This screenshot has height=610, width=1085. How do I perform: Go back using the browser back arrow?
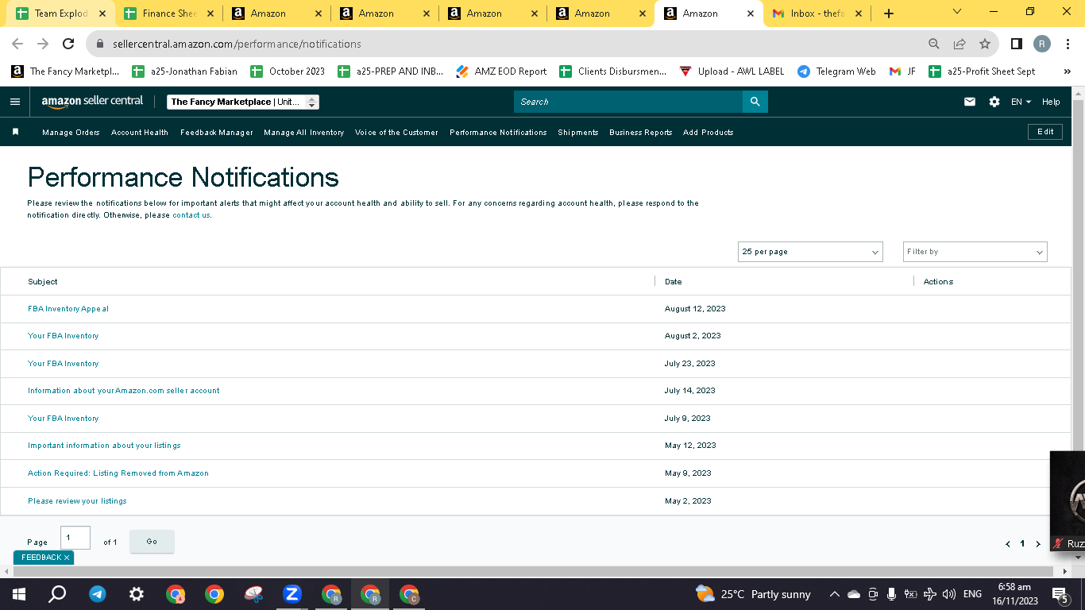[x=17, y=44]
